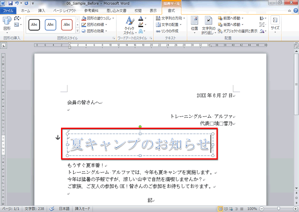
Task: Undo the last action
Action: pyautogui.click(x=17, y=3)
